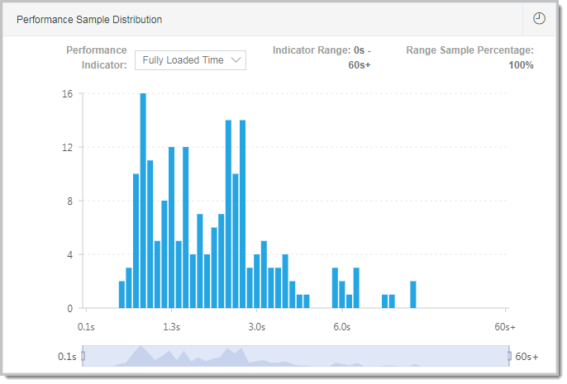
Task: Select the tallest histogram bar reaching 16
Action: pos(143,201)
